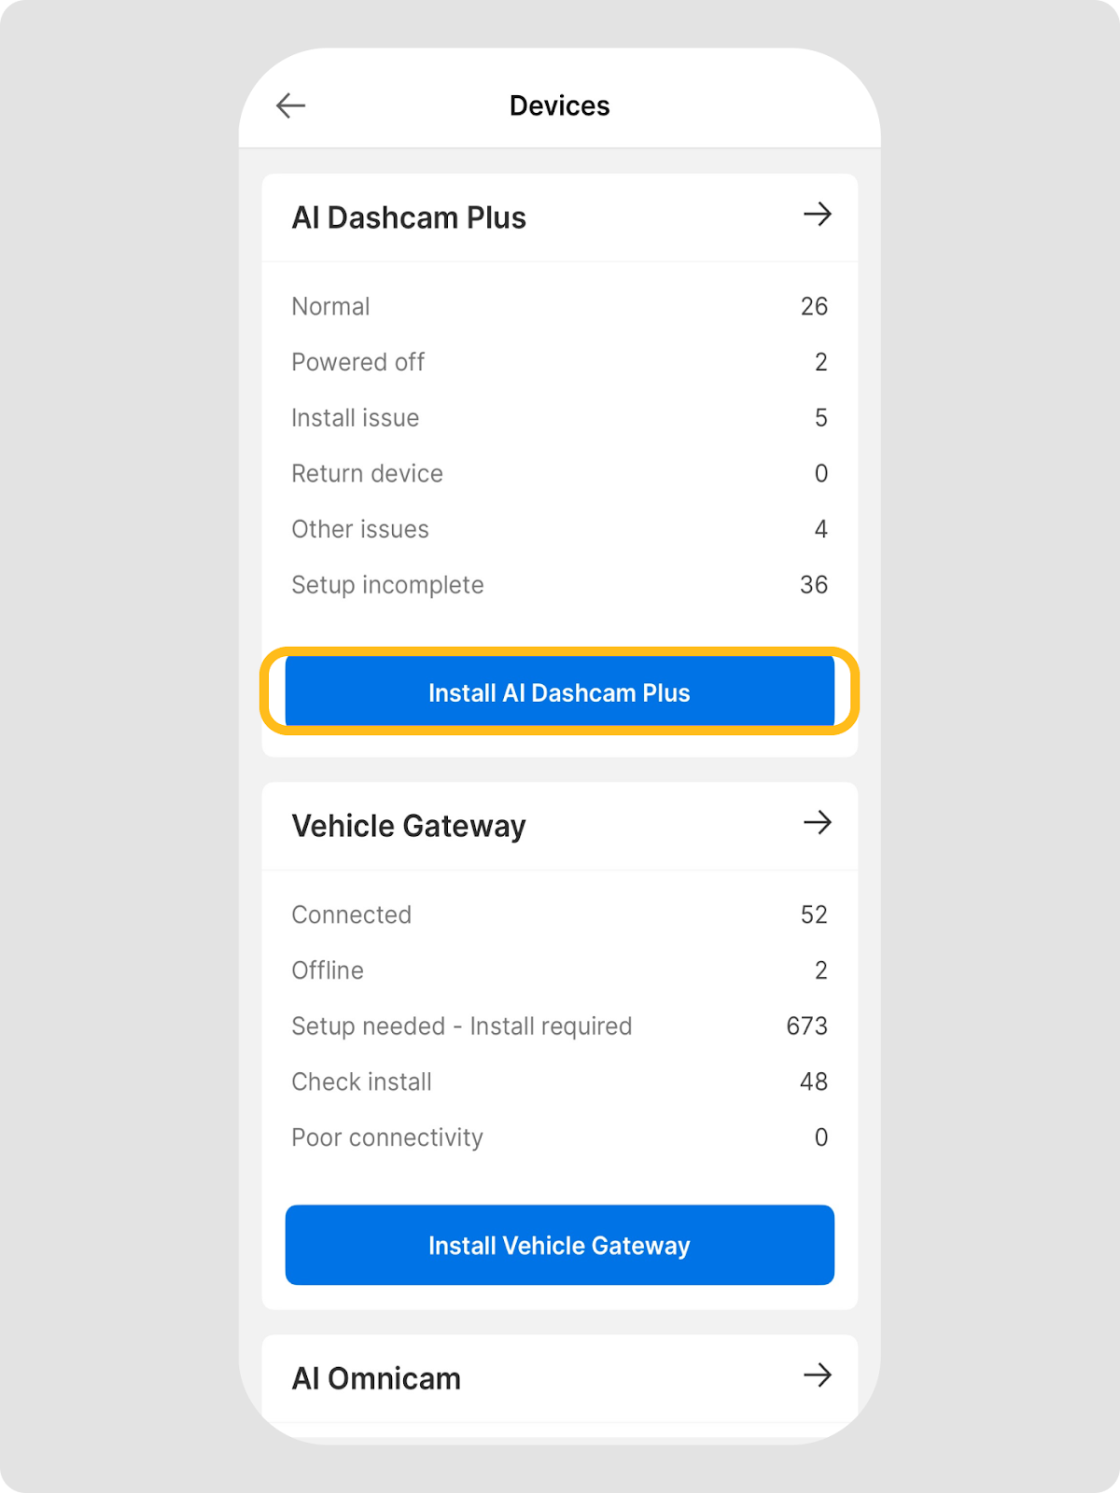Open the Vehicle Gateway heading
Screen dimensions: 1120x1493
click(x=409, y=826)
